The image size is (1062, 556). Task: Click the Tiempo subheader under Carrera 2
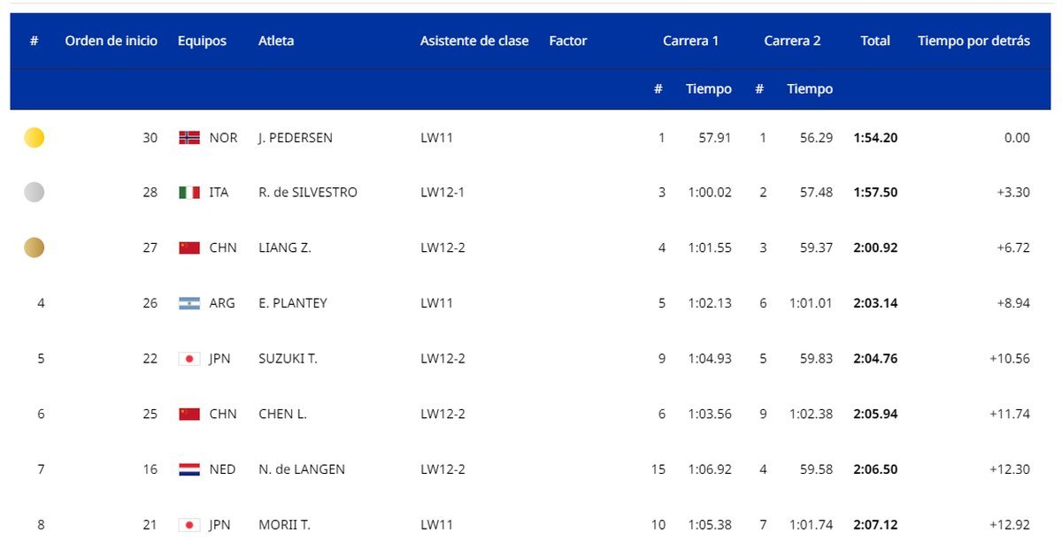tap(810, 89)
